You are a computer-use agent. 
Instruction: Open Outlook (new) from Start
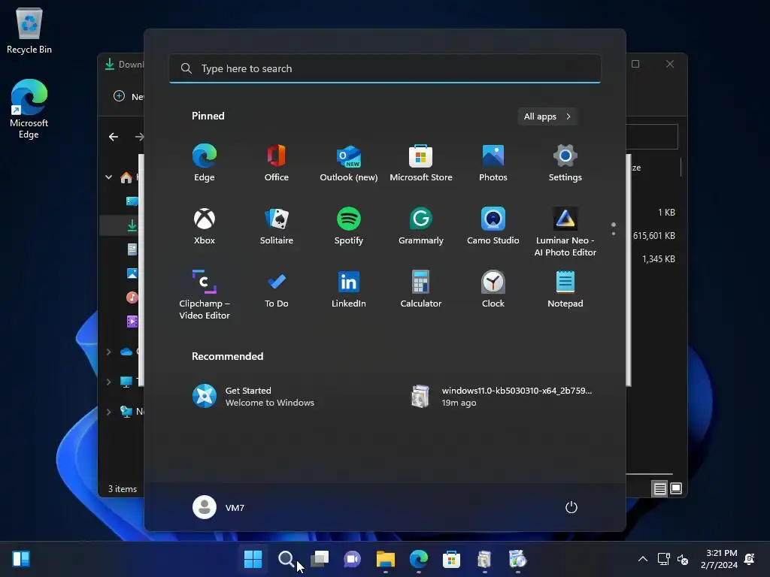tap(349, 163)
